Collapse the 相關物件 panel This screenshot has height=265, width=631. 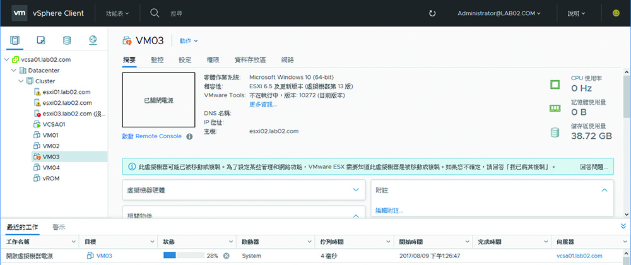(356, 216)
